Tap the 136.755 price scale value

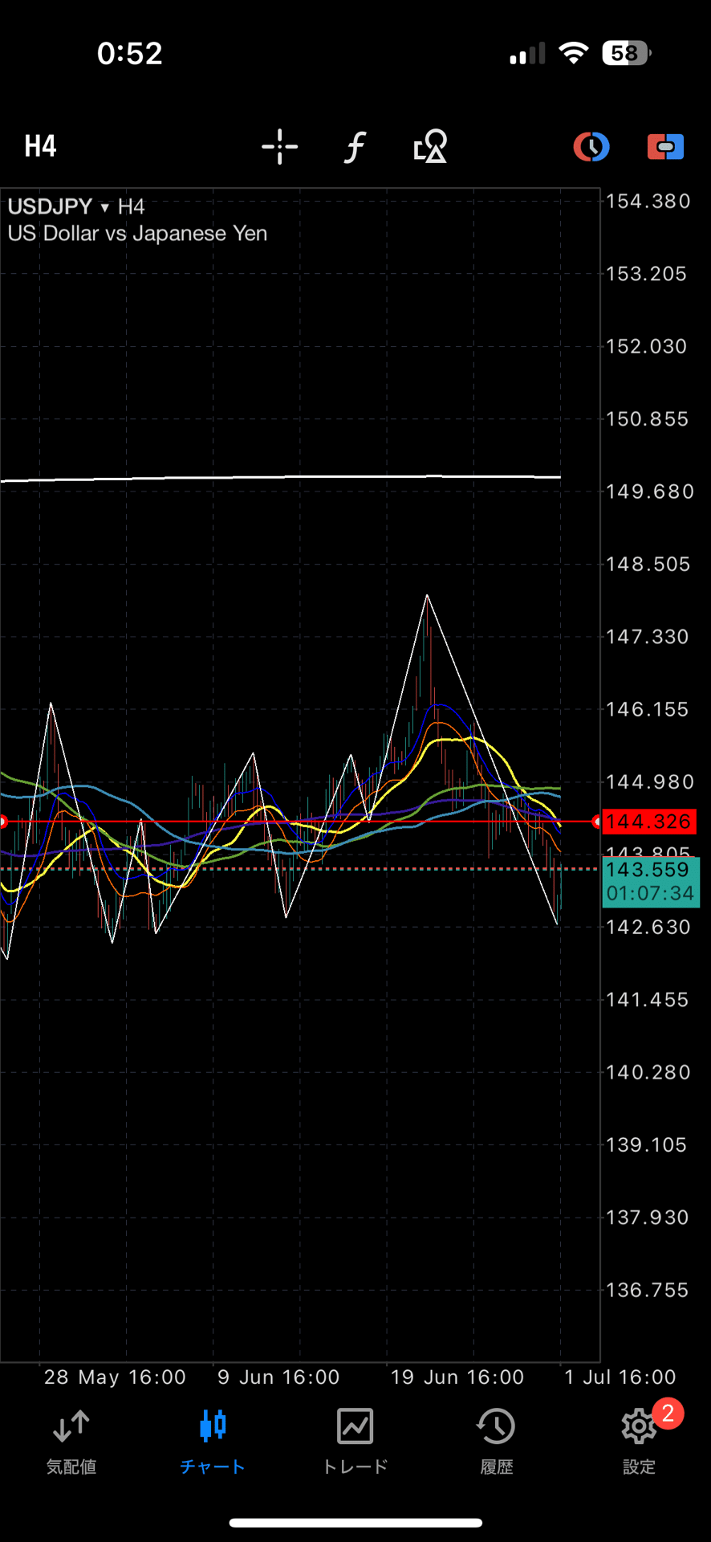click(648, 1291)
